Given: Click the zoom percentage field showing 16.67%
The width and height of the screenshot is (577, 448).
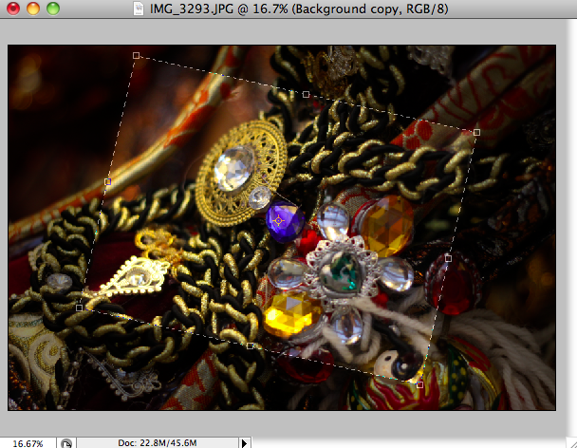Looking at the screenshot, I should (x=27, y=442).
